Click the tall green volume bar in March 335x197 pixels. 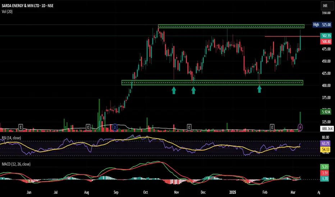point(300,118)
